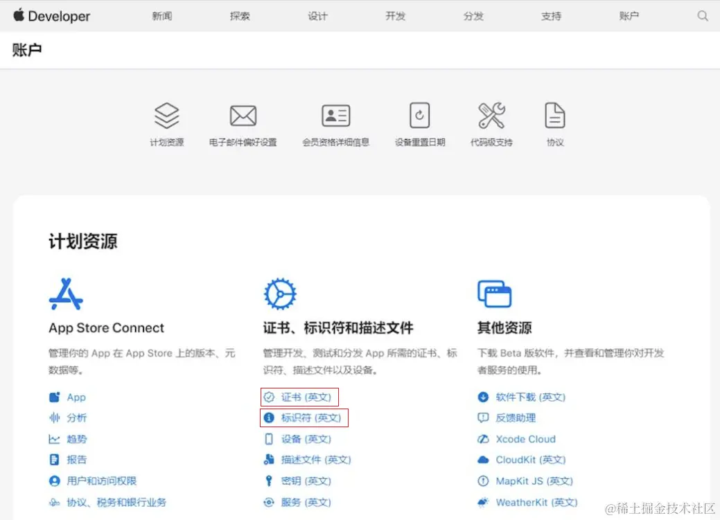The height and width of the screenshot is (520, 720).
Task: Click the 软件下载 download arrow icon
Action: click(483, 397)
